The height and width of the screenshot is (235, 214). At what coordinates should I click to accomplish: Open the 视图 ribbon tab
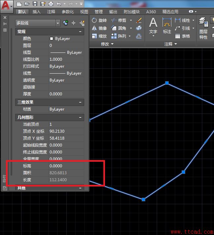coord(84,12)
